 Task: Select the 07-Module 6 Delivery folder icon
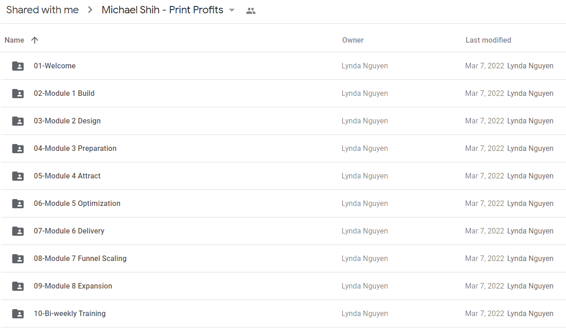(18, 231)
